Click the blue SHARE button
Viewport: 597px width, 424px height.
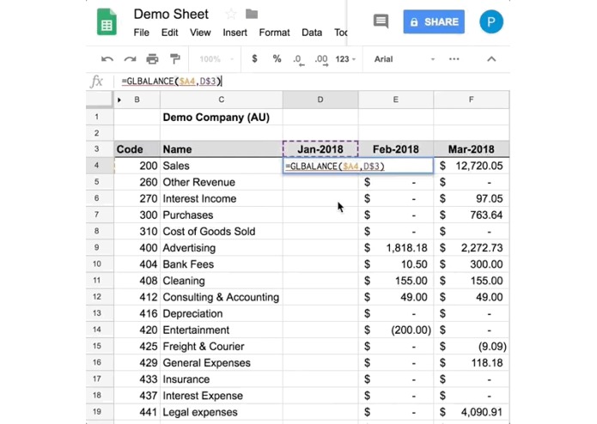click(434, 21)
